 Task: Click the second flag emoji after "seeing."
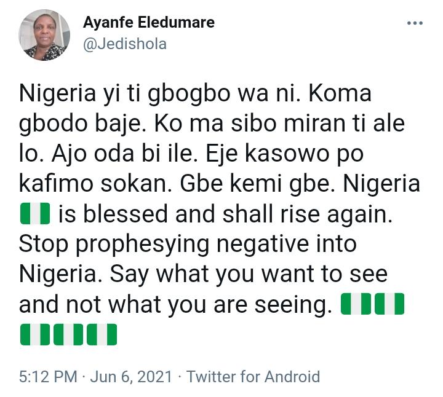pyautogui.click(x=389, y=304)
